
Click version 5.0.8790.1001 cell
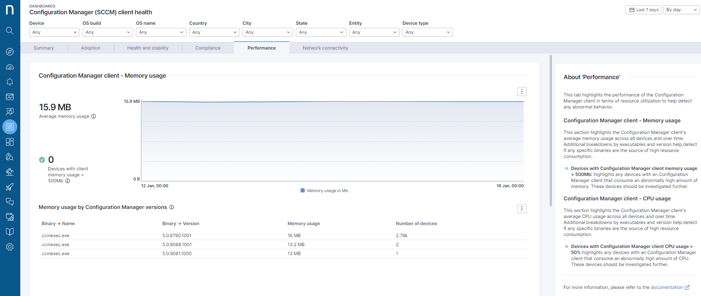tap(177, 236)
